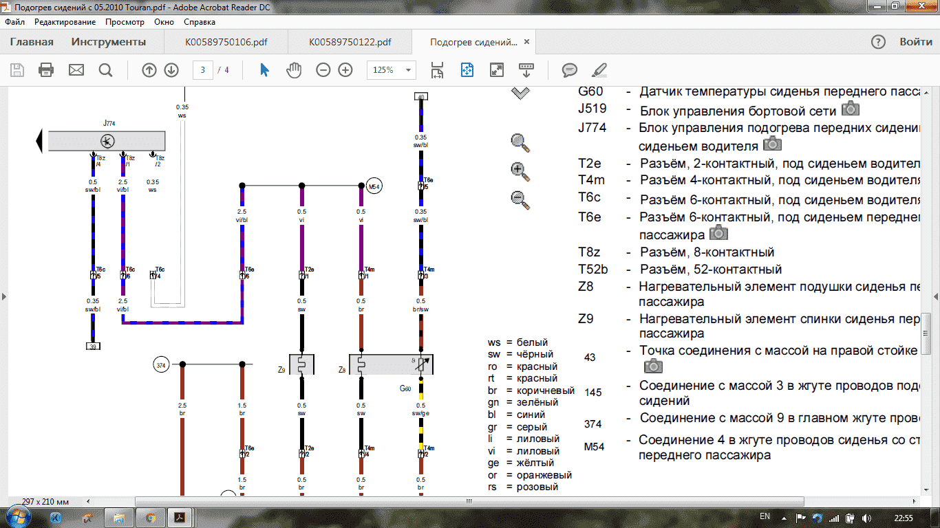
Task: Click the volume speaker tray icon
Action: [866, 518]
